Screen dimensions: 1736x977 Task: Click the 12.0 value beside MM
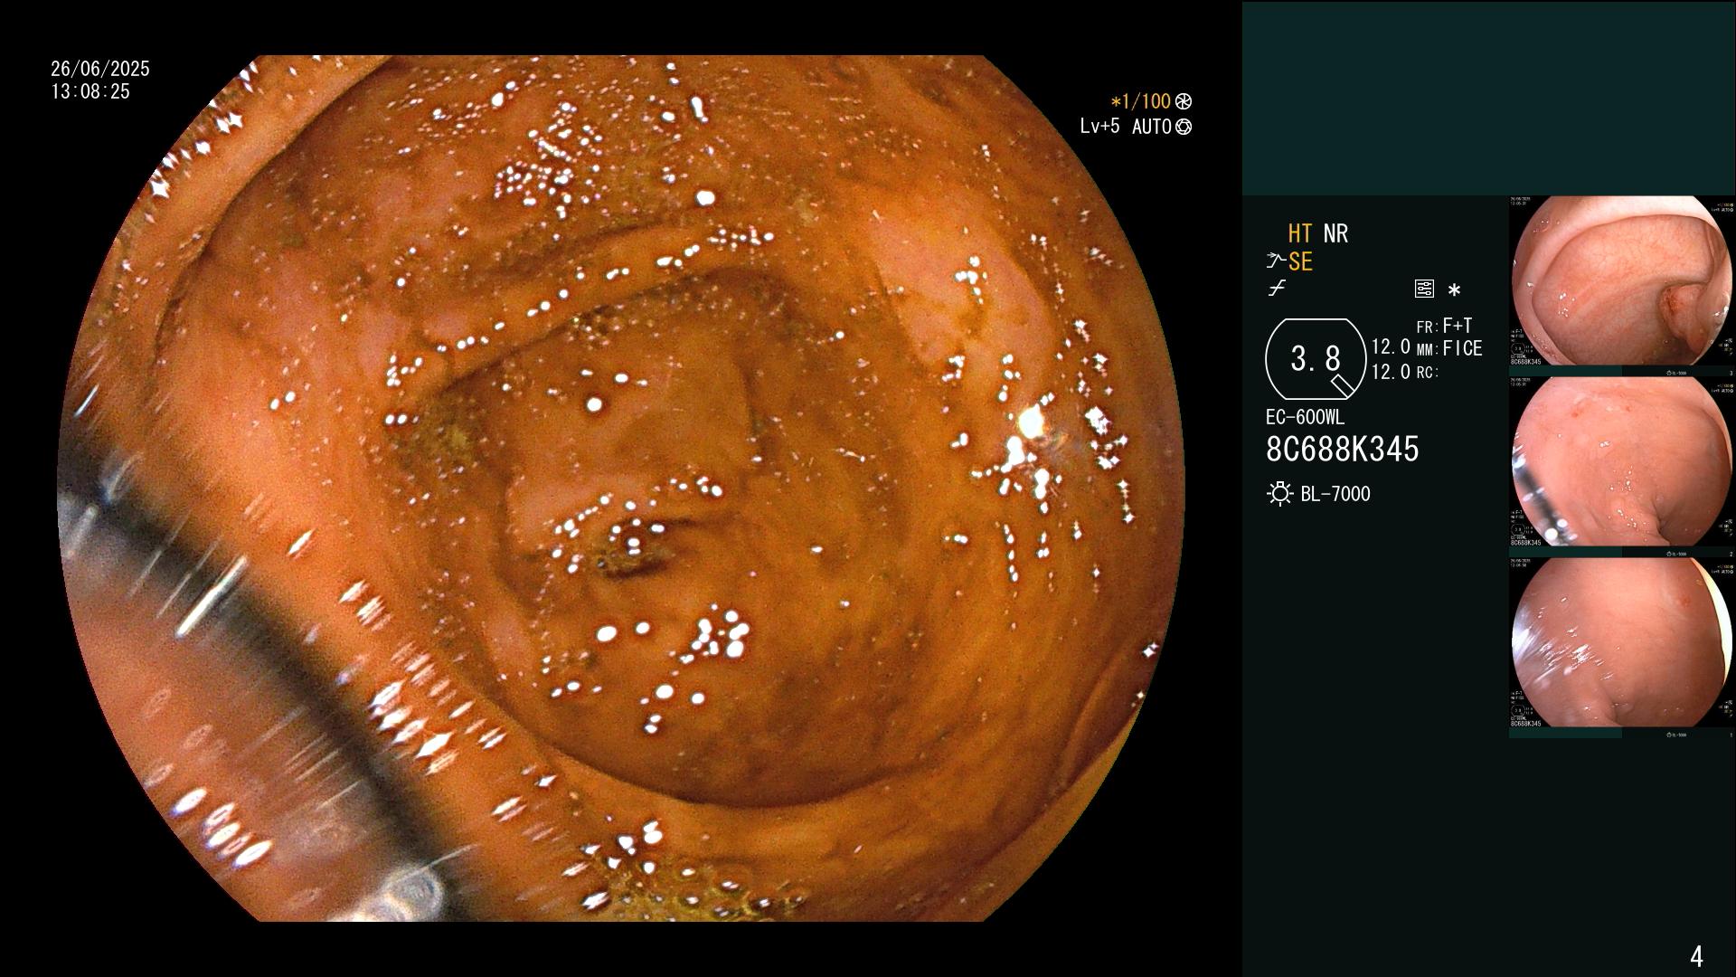[x=1391, y=346]
